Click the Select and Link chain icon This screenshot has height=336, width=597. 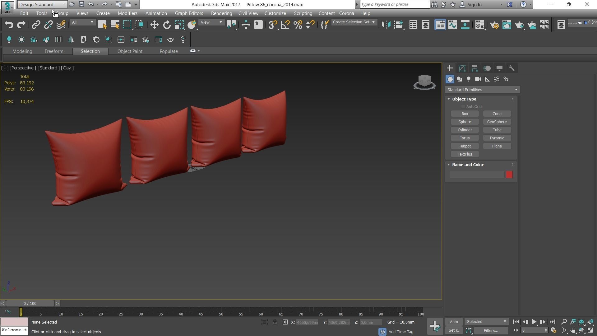pos(36,25)
